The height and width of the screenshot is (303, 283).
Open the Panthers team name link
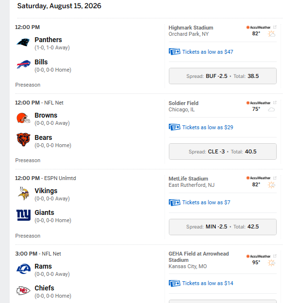(48, 40)
